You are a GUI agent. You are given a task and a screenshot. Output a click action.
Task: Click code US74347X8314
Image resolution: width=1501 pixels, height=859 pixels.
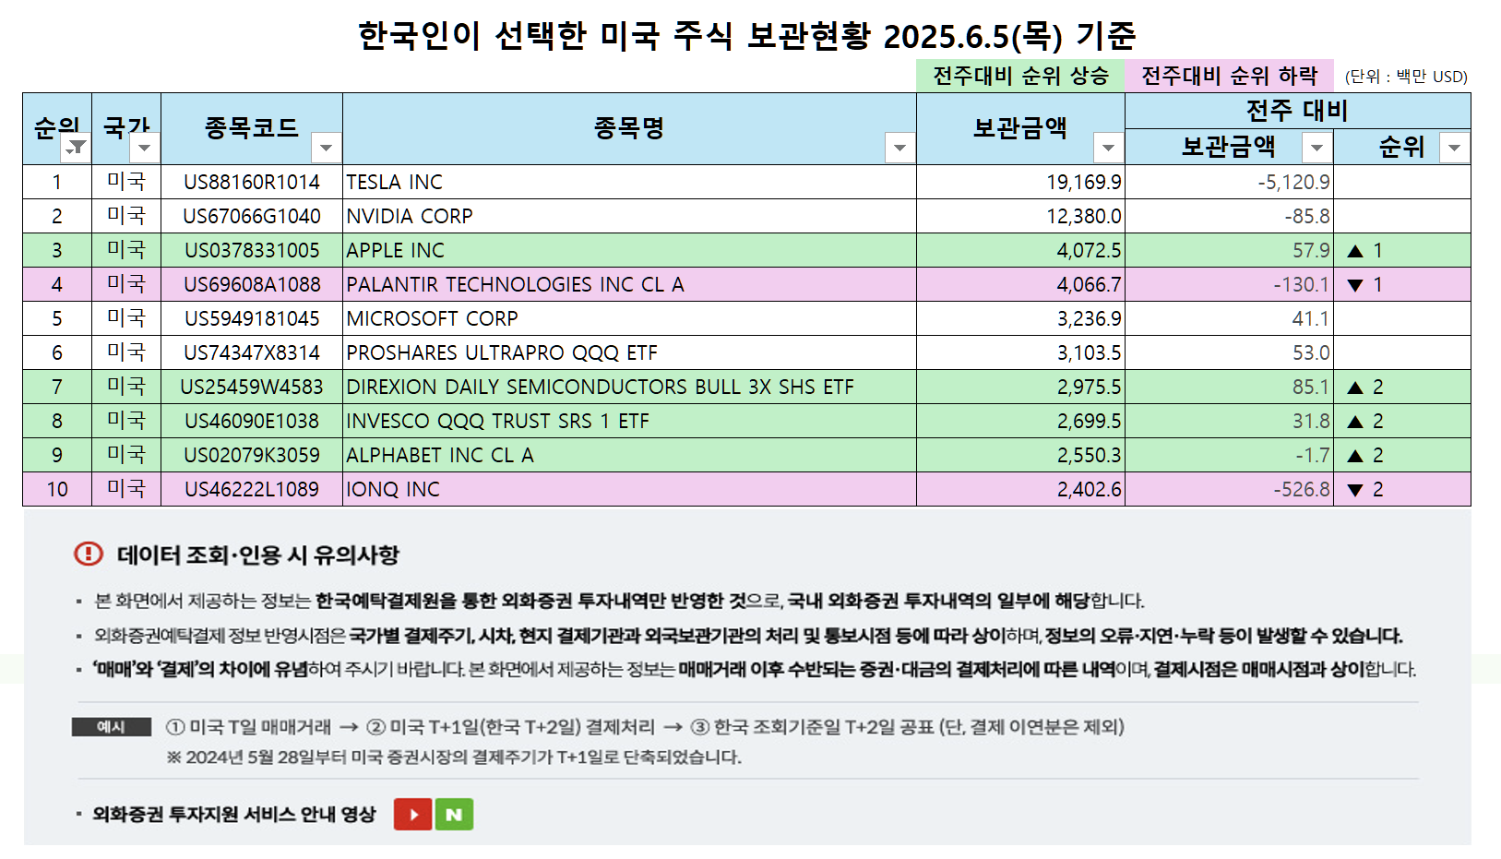(252, 353)
